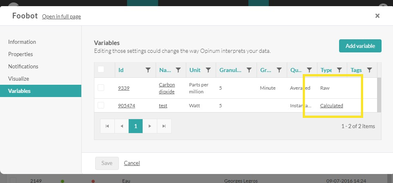Open the Granularity column filter icon
Image resolution: width=393 pixels, height=183 pixels.
click(x=249, y=70)
